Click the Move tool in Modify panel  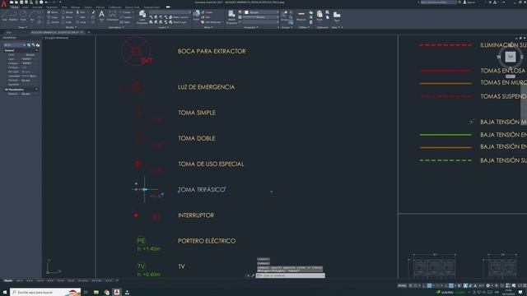tap(52, 12)
